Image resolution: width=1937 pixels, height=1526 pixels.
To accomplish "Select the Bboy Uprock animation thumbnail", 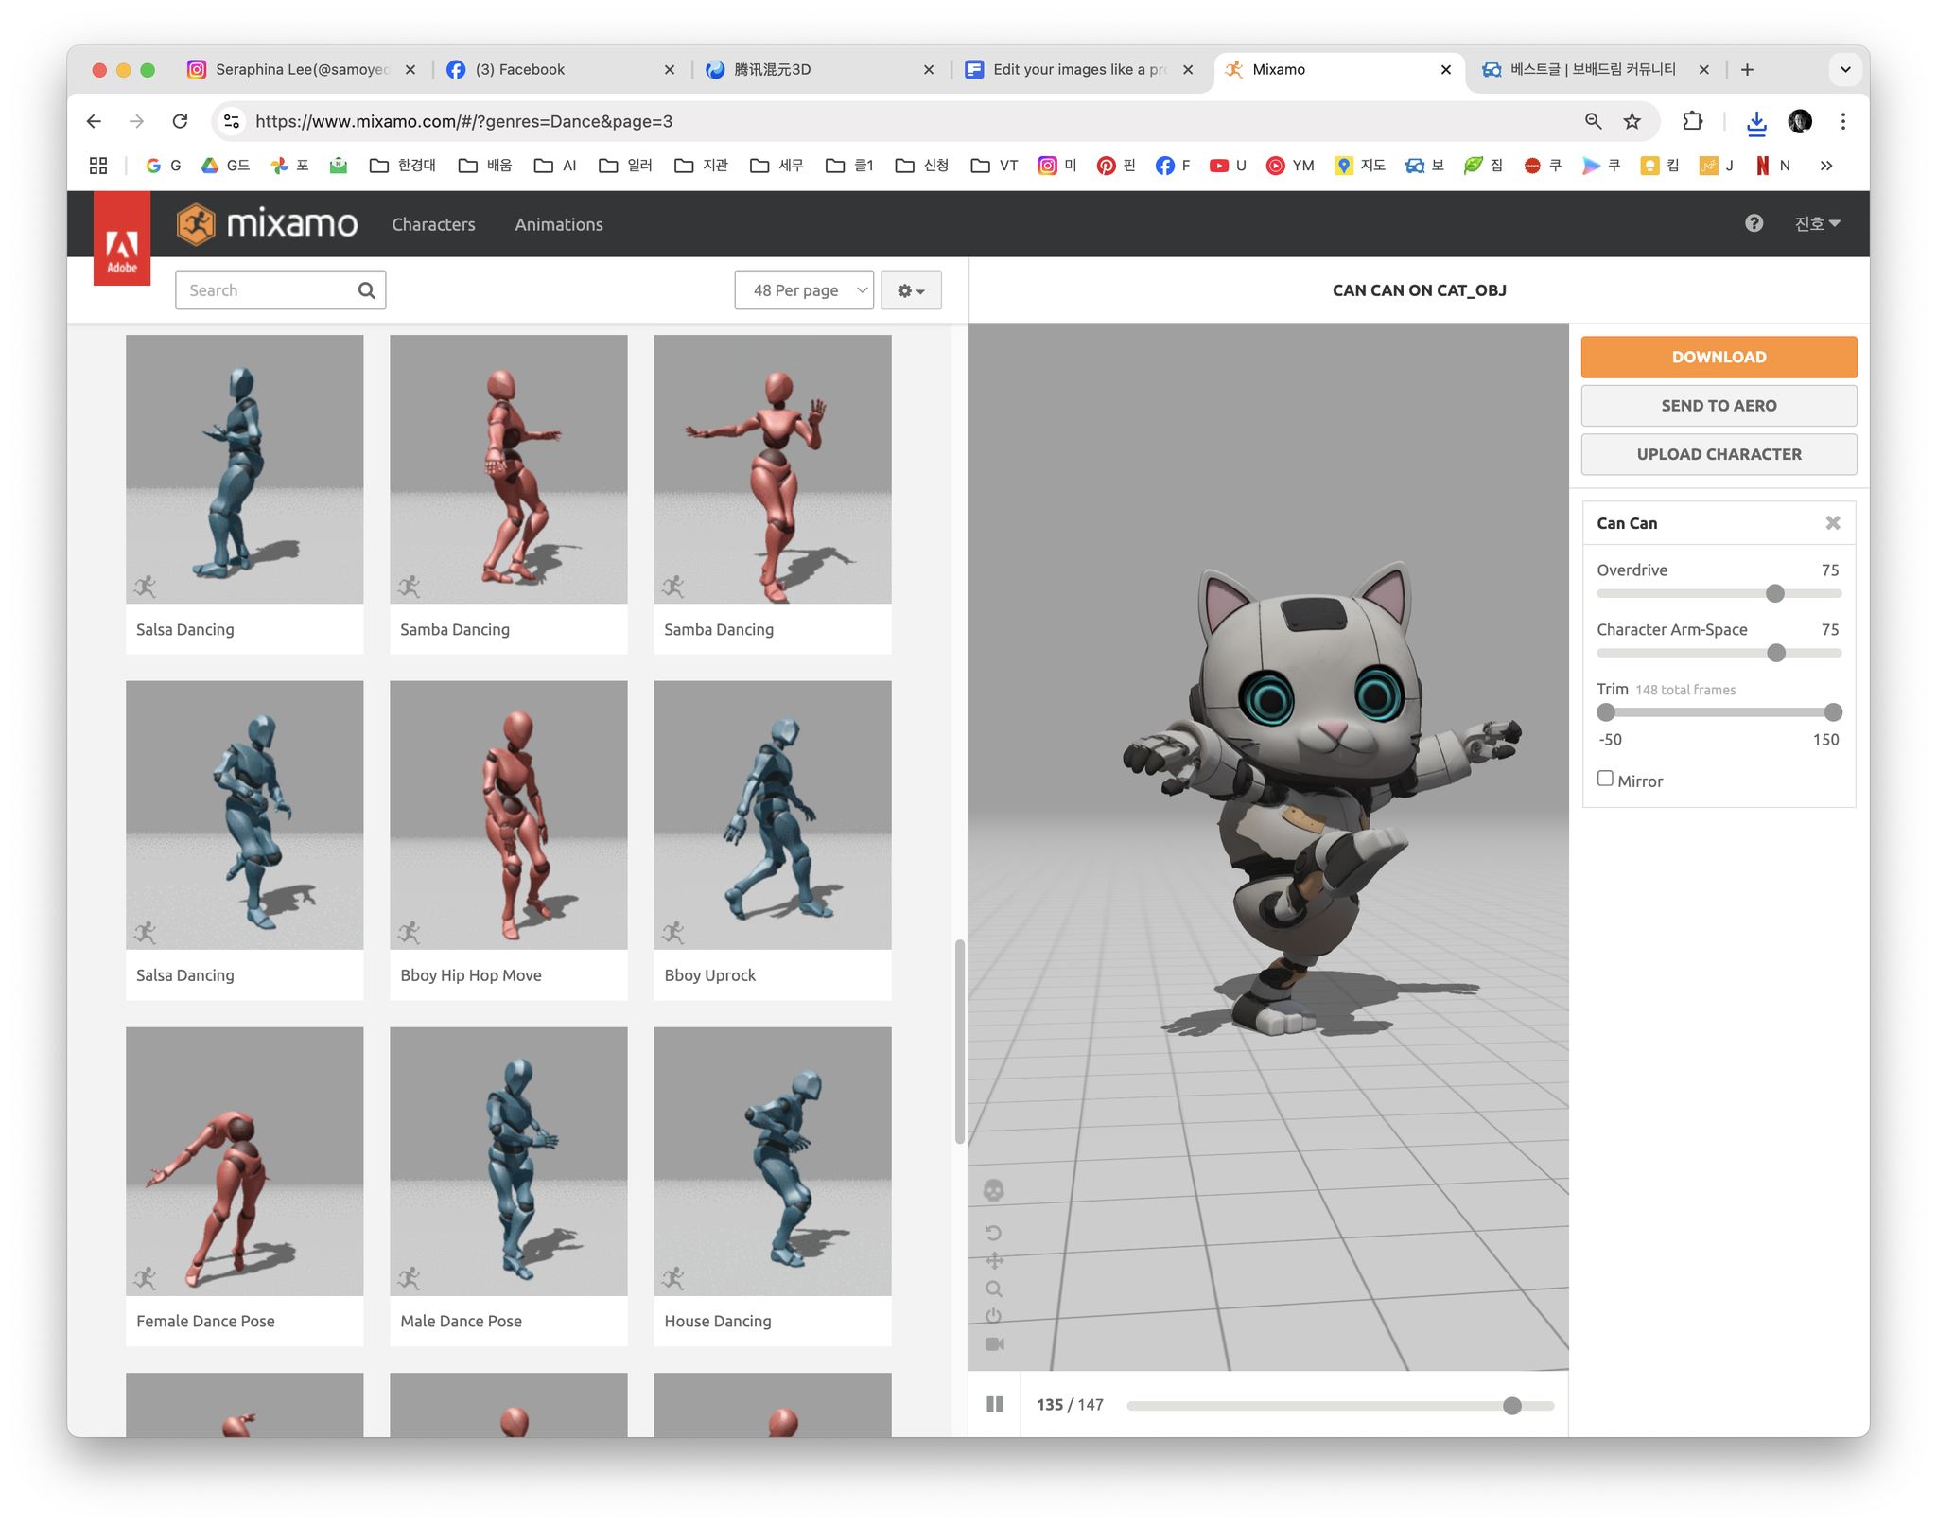I will pos(772,816).
